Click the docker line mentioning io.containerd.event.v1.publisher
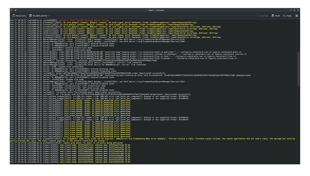The height and width of the screenshot is (176, 310). [x=126, y=52]
